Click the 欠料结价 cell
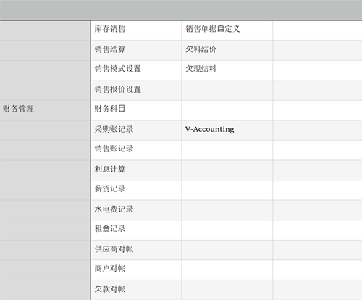 [227, 50]
